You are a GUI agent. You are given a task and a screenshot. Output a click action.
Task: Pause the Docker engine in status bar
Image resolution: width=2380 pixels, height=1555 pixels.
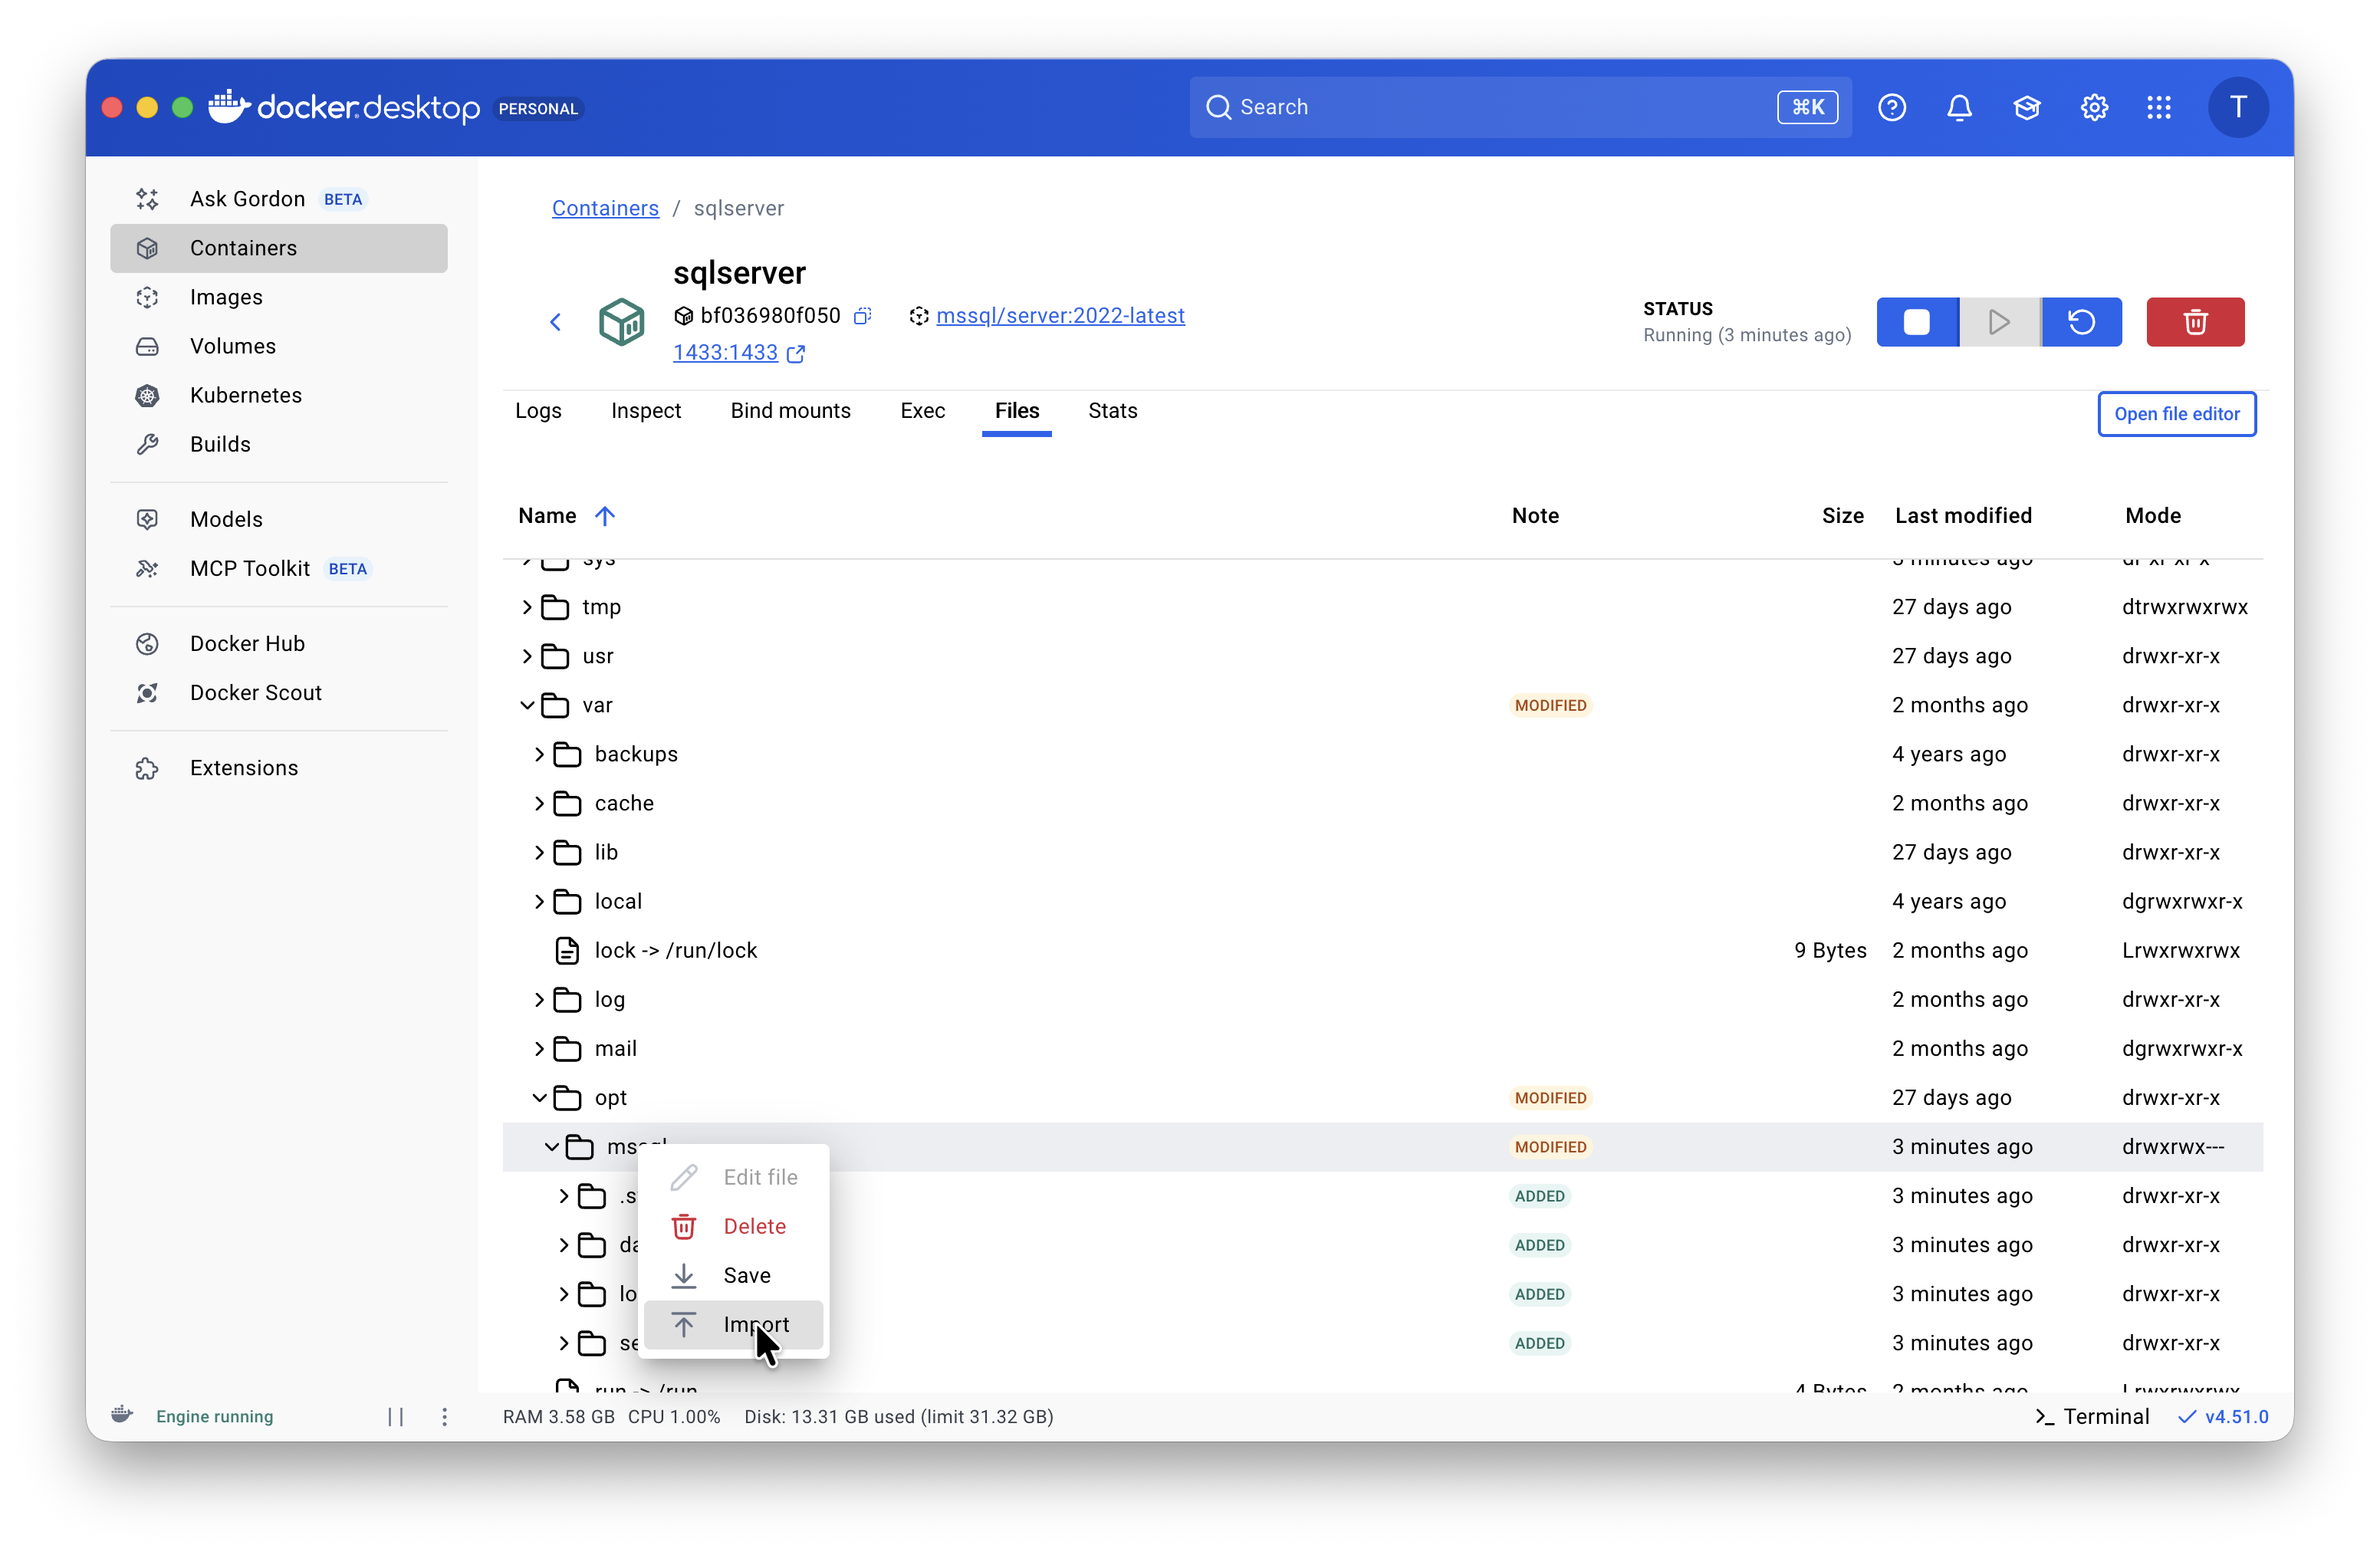pos(396,1416)
